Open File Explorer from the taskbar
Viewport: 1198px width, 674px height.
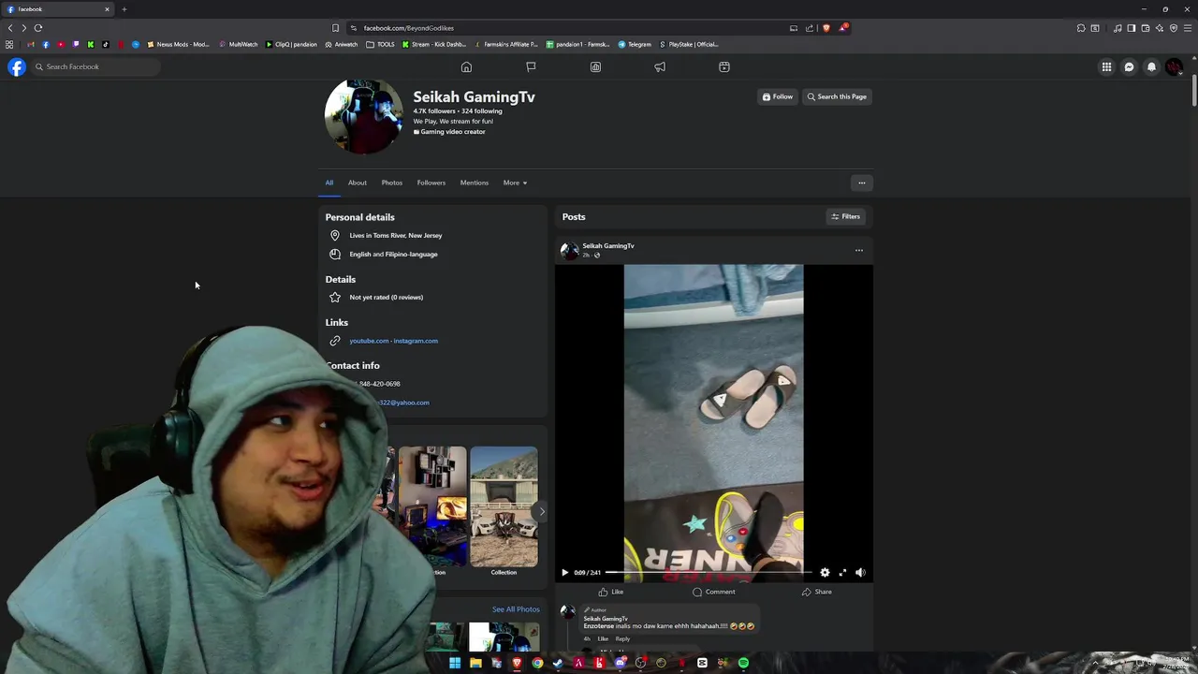point(475,663)
